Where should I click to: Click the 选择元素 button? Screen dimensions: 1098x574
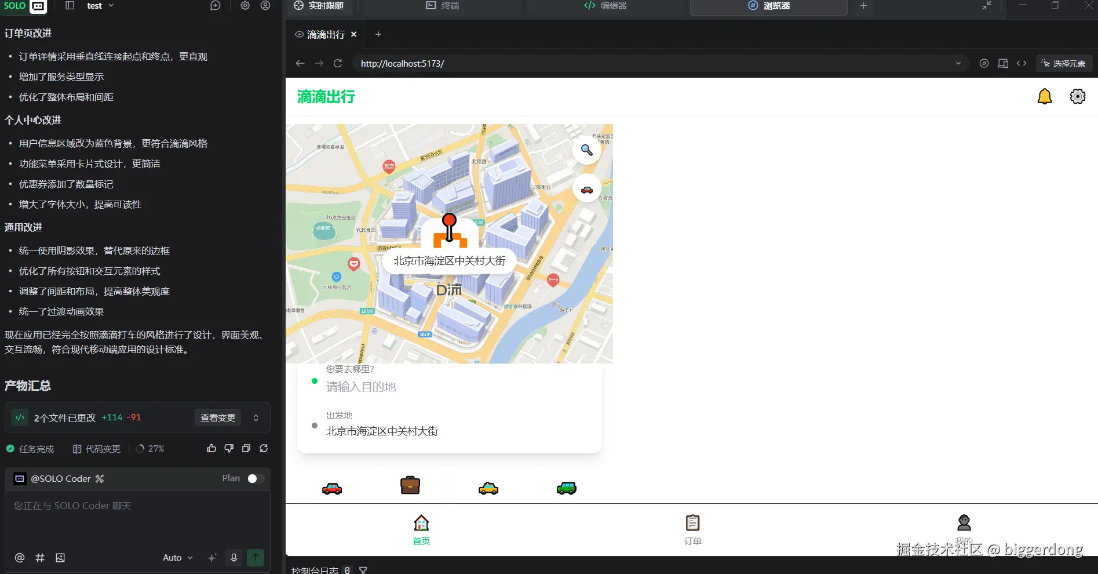[1064, 63]
